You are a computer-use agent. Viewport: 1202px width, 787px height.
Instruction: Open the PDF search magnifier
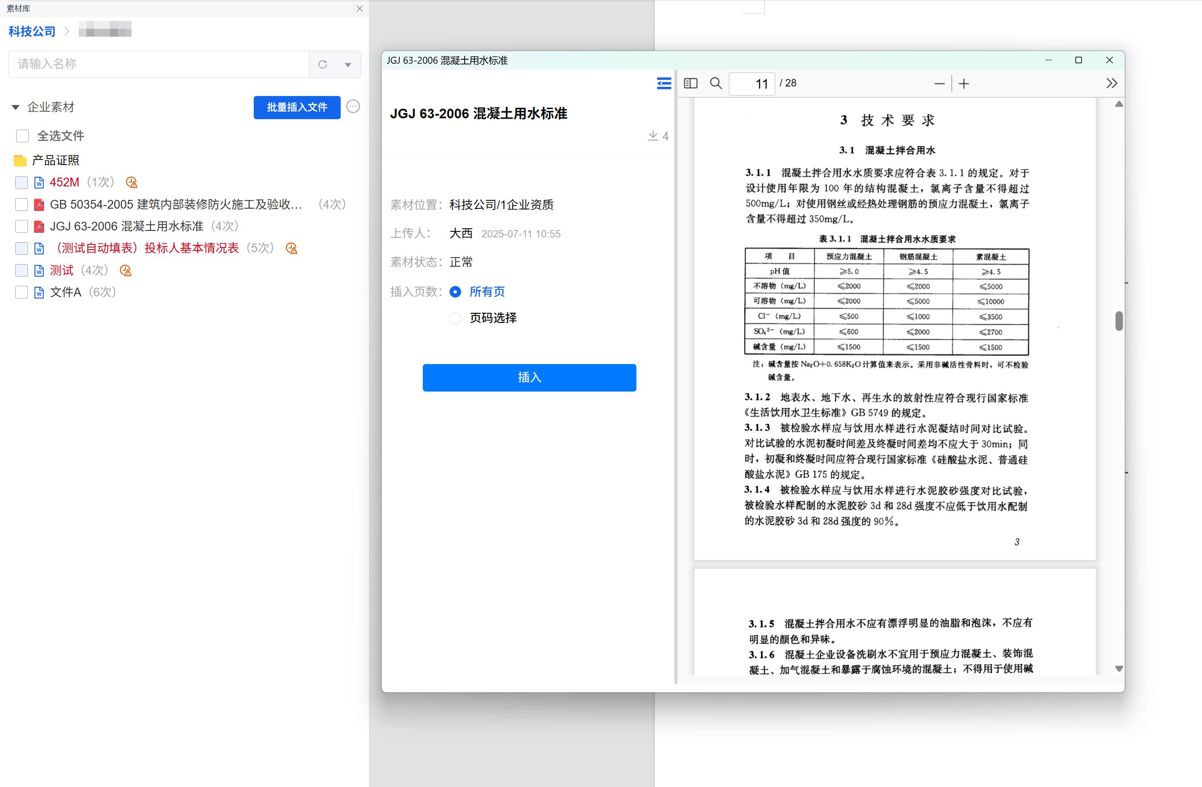(715, 83)
